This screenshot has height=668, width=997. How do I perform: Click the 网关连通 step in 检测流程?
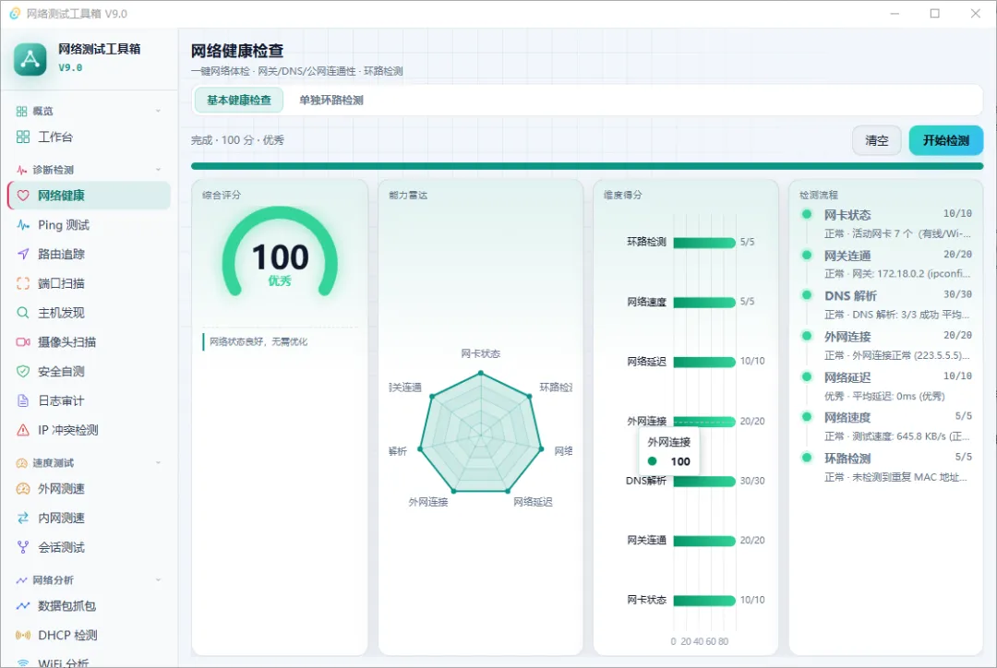pos(887,264)
